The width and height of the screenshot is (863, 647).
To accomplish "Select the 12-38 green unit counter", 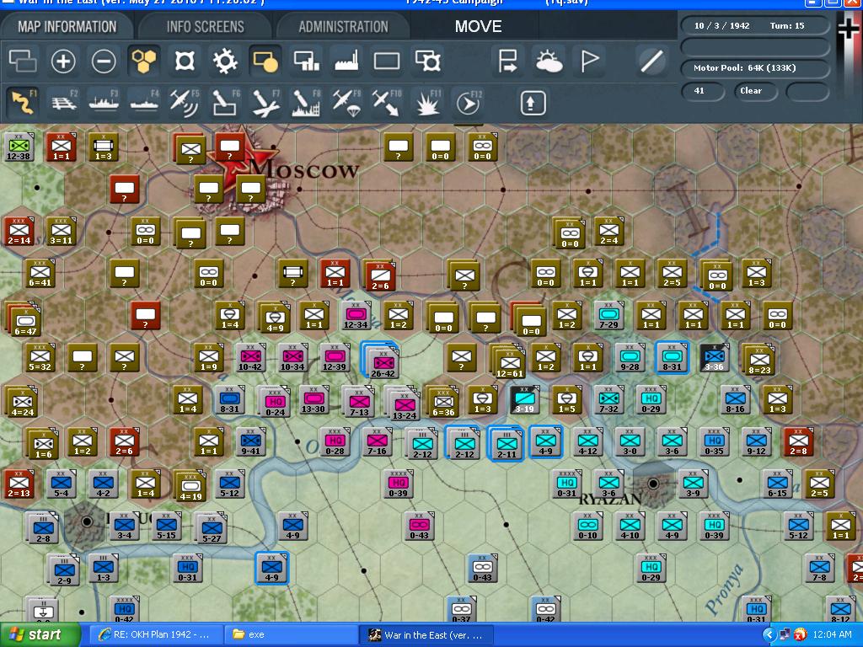I will [x=19, y=147].
